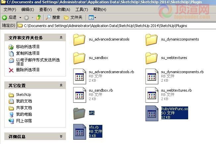This screenshot has width=216, height=144.
Task: Open 网上邻居 link
Action: click(x=24, y=121)
